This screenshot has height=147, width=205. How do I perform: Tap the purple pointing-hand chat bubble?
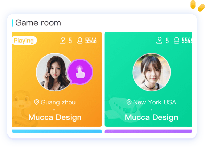point(80,72)
